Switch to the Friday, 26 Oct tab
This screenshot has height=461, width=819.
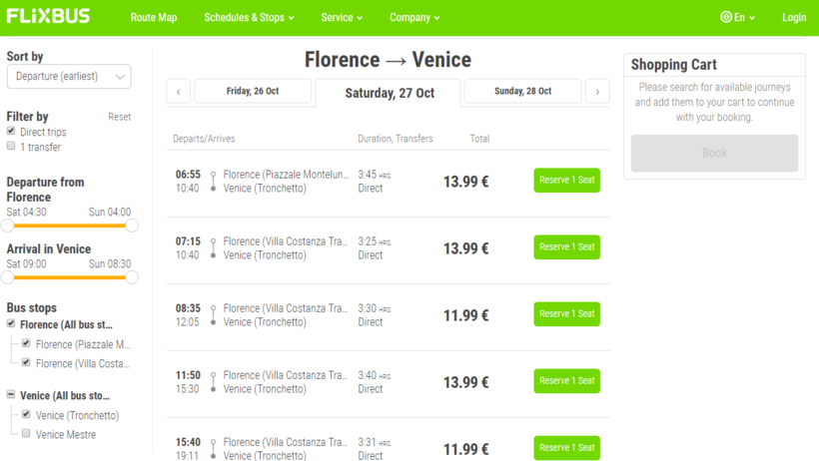[253, 92]
